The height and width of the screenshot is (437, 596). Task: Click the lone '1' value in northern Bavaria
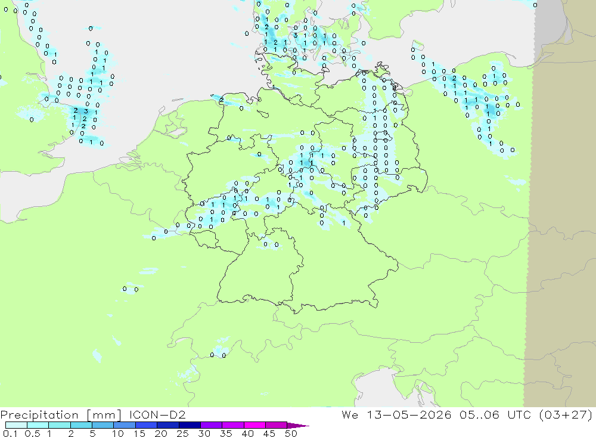tap(344, 223)
